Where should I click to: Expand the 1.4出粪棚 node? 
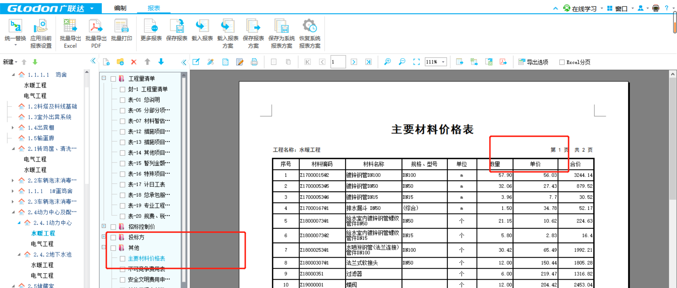tap(13, 128)
